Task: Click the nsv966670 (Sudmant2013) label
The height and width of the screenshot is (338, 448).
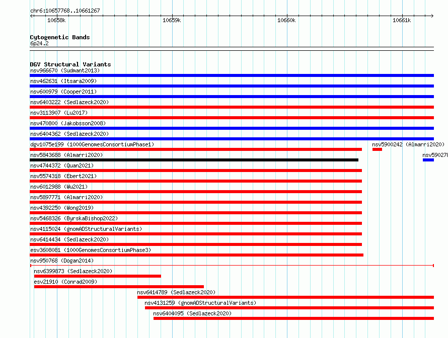Action: pyautogui.click(x=65, y=70)
